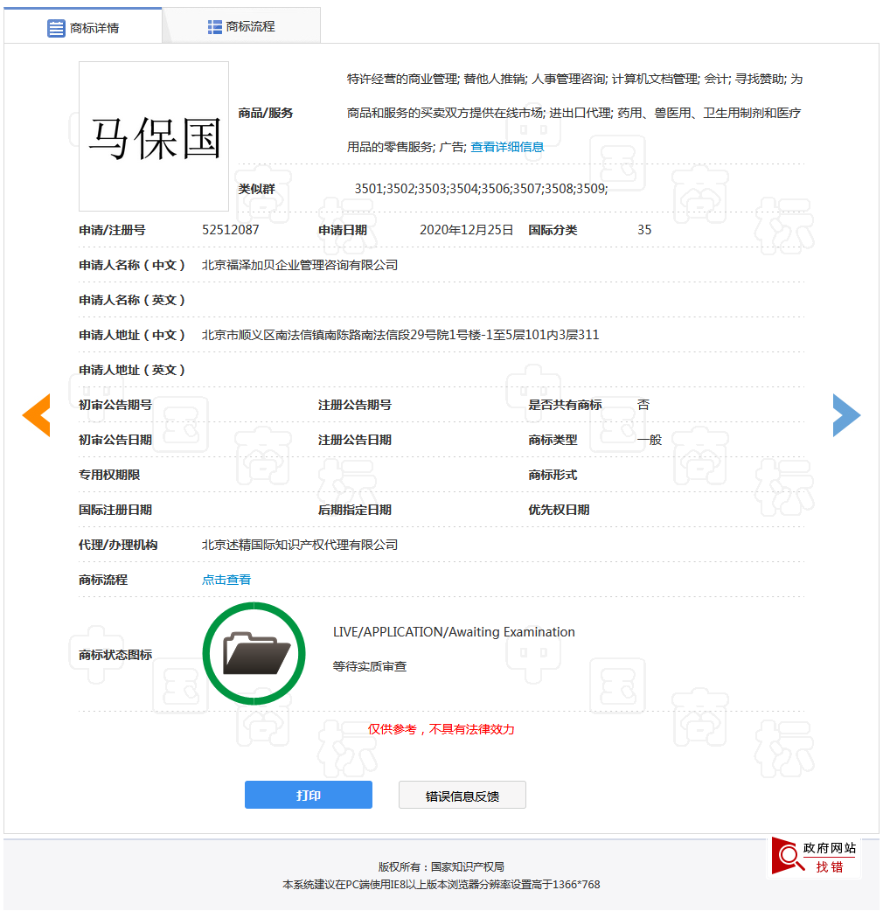This screenshot has width=883, height=918.
Task: Click the red 仅供参考 disclaimer text
Action: tap(441, 729)
